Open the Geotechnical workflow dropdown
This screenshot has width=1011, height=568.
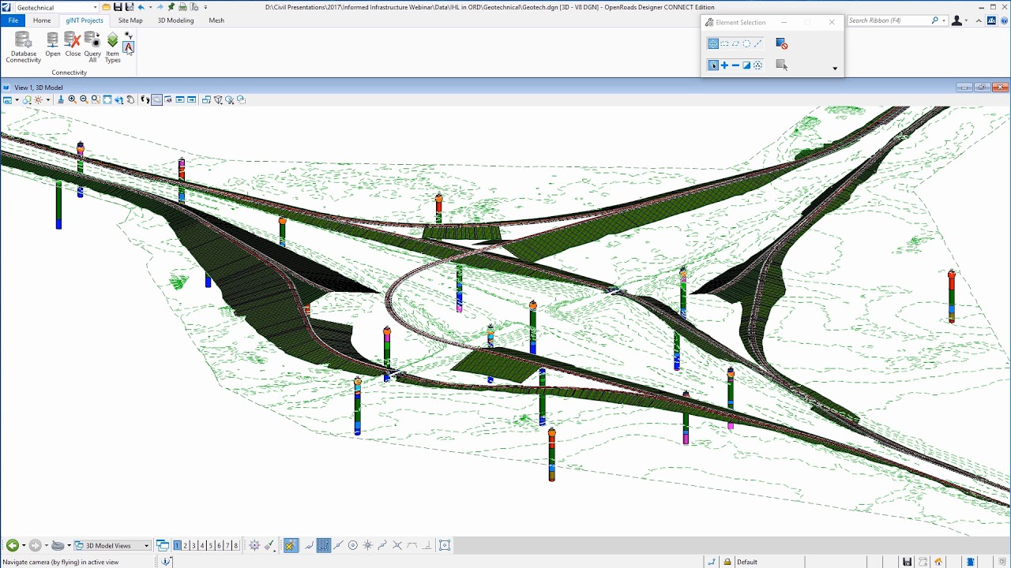94,7
